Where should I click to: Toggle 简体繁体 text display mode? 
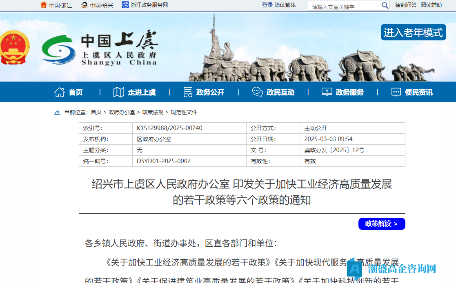tap(285, 5)
